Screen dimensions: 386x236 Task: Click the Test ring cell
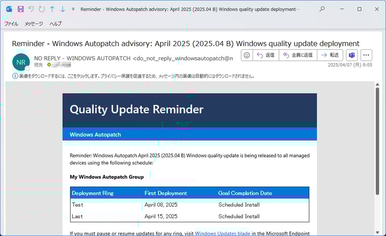pyautogui.click(x=77, y=205)
